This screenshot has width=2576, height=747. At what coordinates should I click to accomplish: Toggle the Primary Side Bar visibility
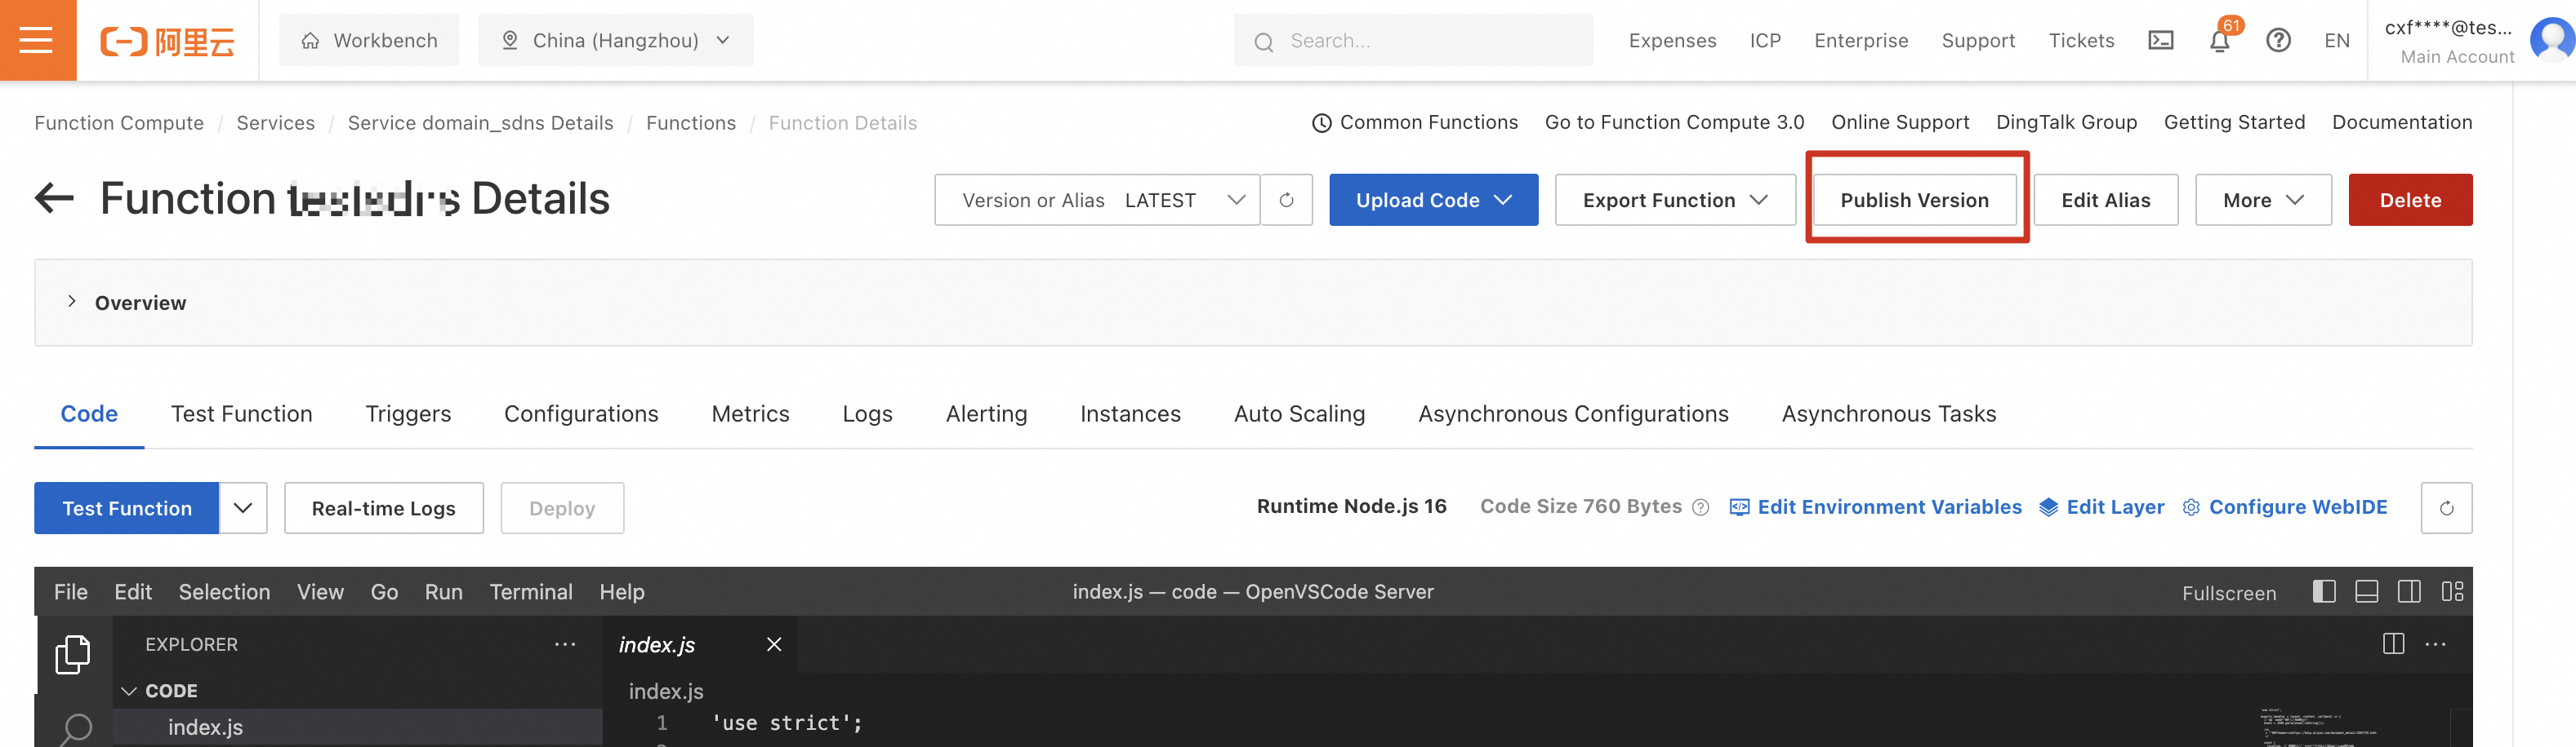pyautogui.click(x=2324, y=591)
